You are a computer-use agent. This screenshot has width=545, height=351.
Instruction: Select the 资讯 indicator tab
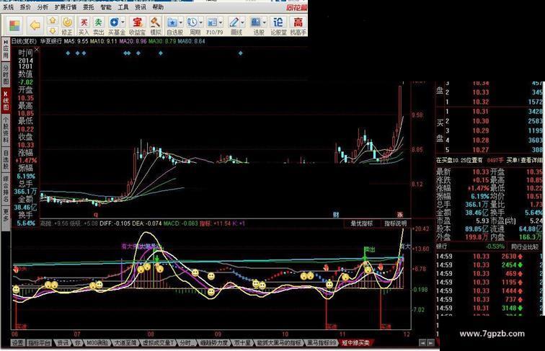tap(63, 343)
